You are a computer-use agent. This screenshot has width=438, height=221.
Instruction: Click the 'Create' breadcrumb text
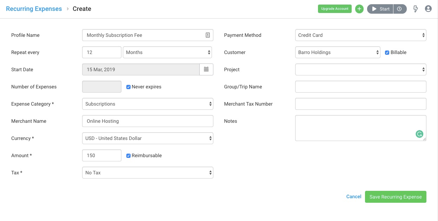coord(82,9)
